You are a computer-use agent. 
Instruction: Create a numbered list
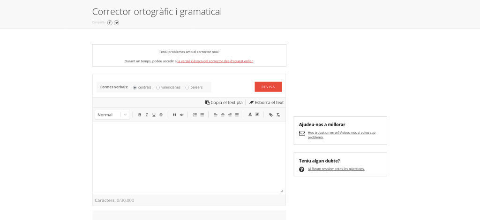click(195, 115)
